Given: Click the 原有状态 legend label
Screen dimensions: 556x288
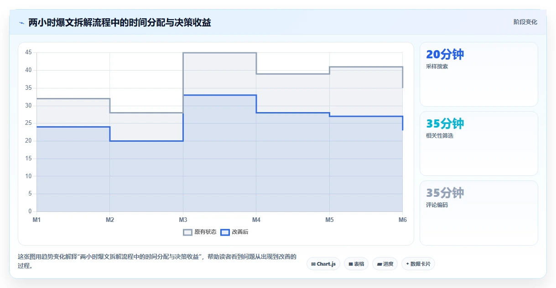Looking at the screenshot, I should [205, 232].
